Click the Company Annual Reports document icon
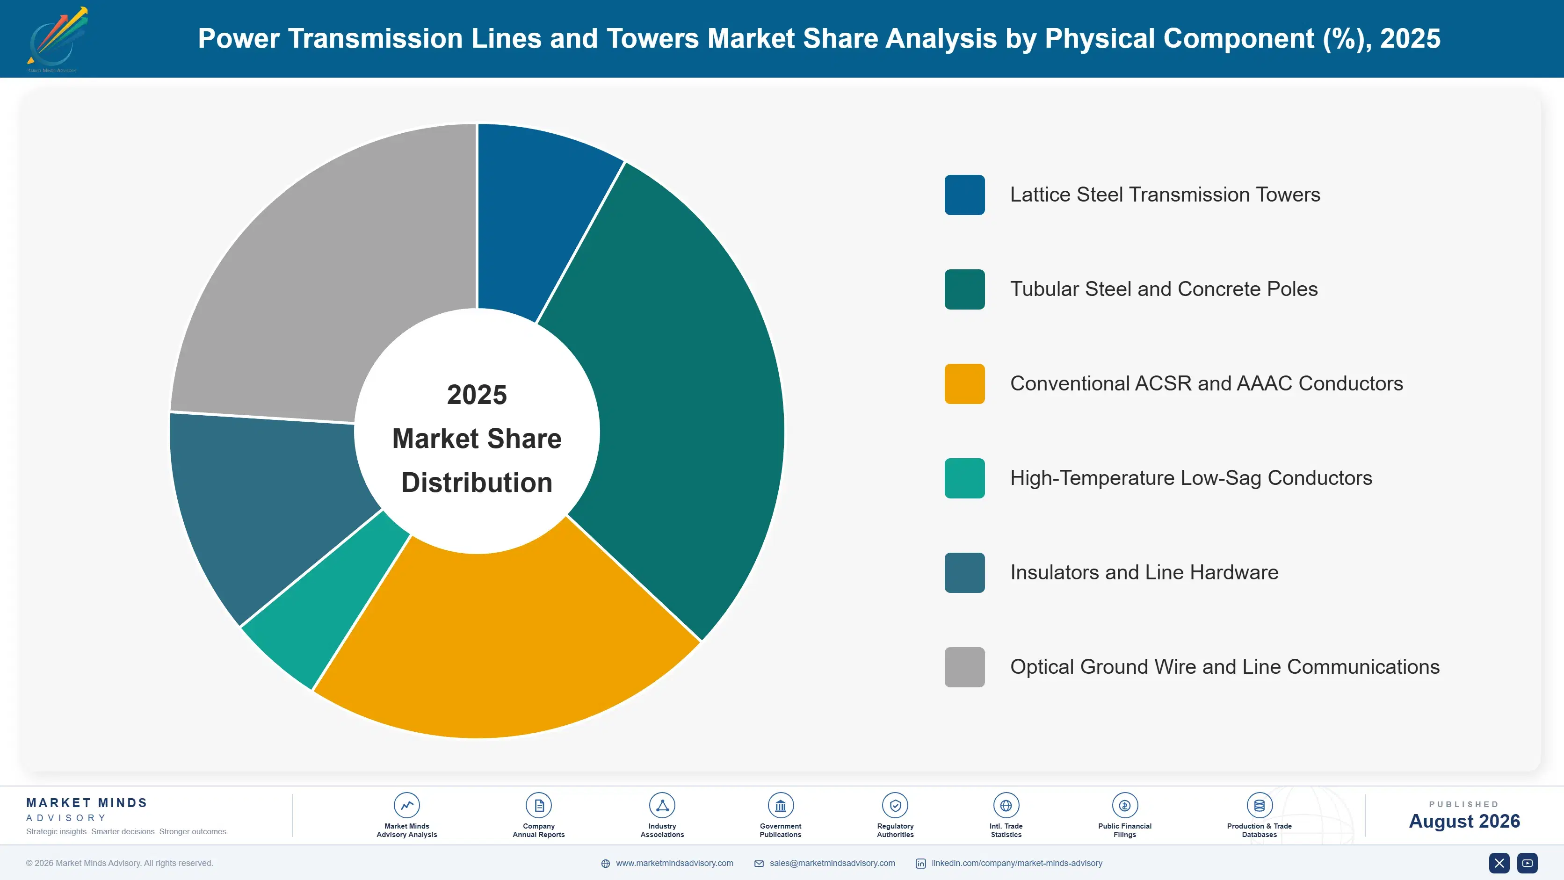 (x=538, y=805)
